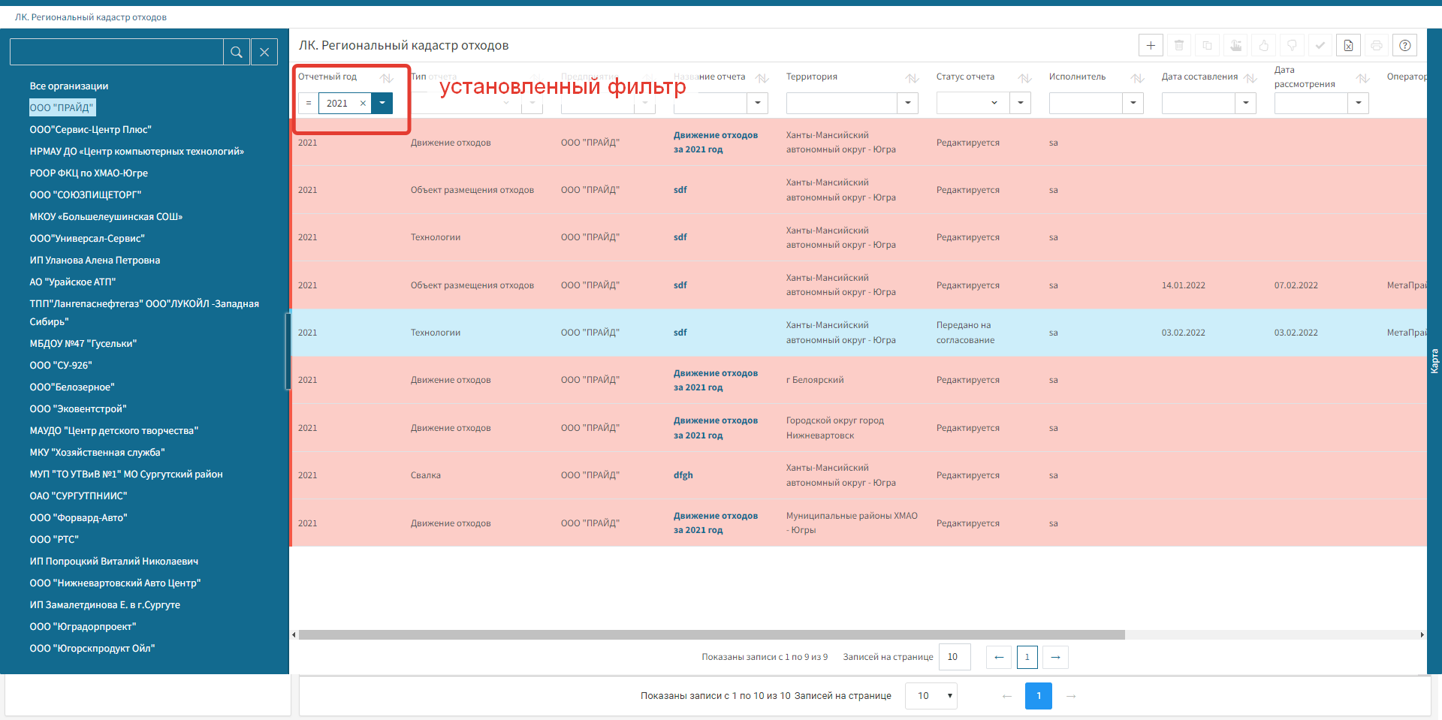This screenshot has height=720, width=1442.
Task: Select ООО "СОЮЗПИЩЕТОРГ" organization
Action: point(86,195)
